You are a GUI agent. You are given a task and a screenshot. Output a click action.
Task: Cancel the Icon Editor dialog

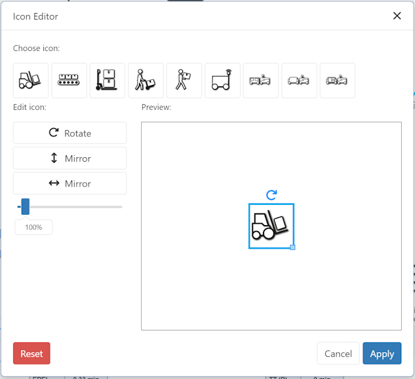[338, 353]
